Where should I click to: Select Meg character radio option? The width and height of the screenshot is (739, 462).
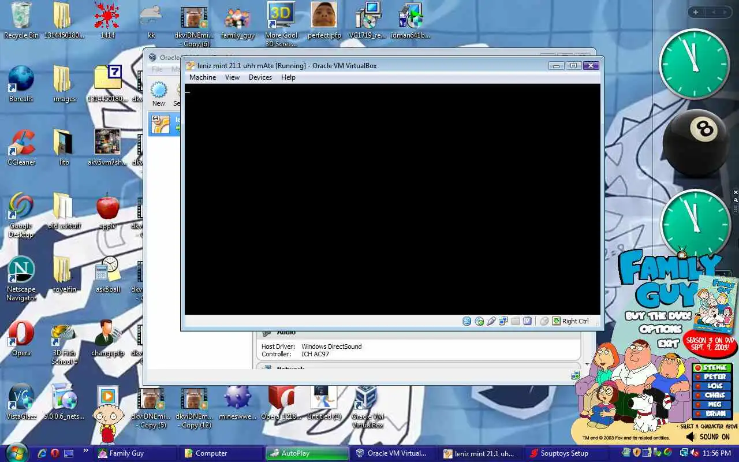712,405
